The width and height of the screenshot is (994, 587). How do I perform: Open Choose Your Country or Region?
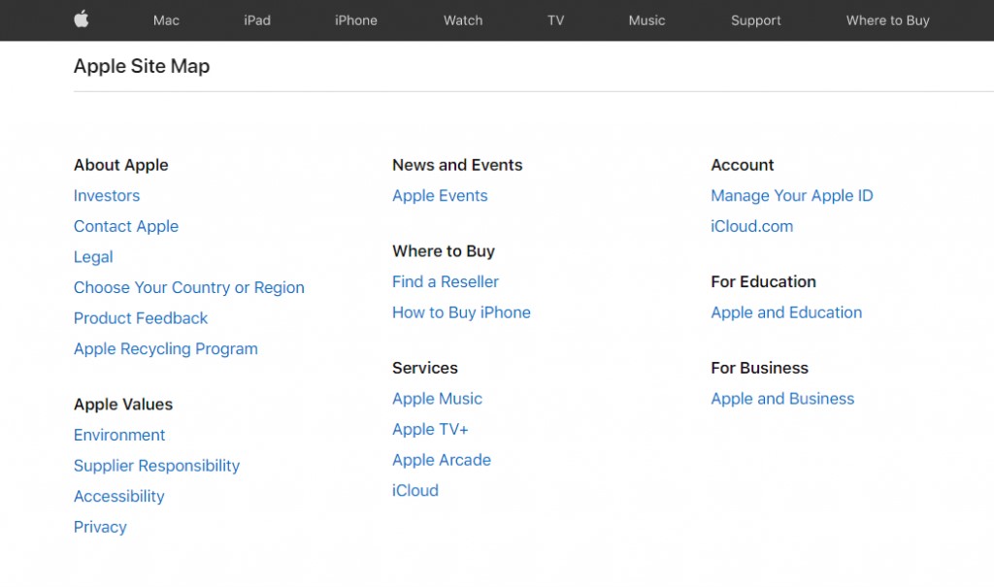coord(189,288)
